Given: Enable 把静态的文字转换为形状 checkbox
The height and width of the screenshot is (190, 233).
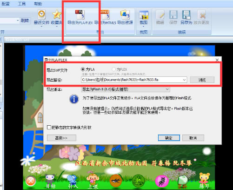Looking at the screenshot, I should (x=49, y=128).
